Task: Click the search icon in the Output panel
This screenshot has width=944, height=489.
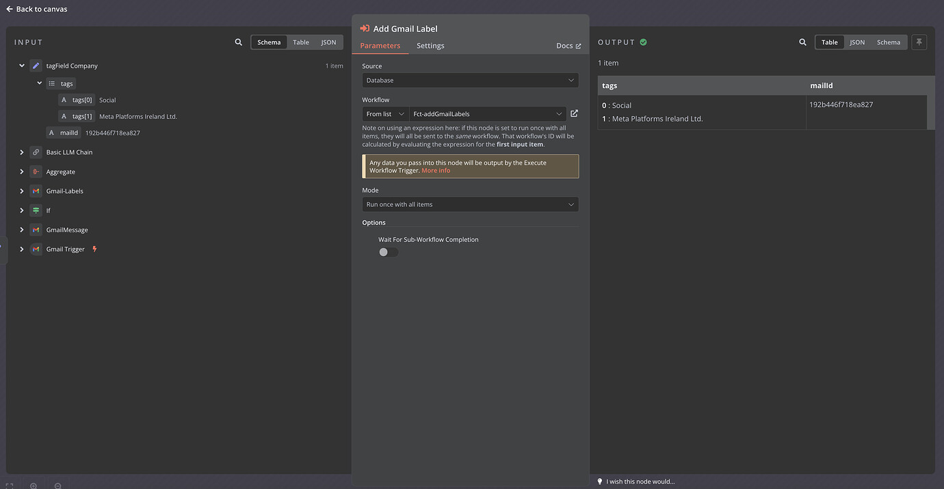Action: pos(802,42)
